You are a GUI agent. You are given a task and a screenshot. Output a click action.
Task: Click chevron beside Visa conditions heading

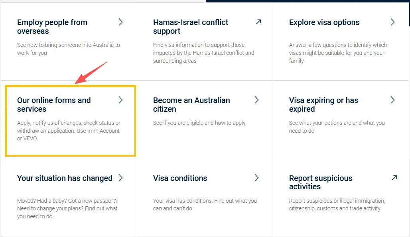(257, 178)
